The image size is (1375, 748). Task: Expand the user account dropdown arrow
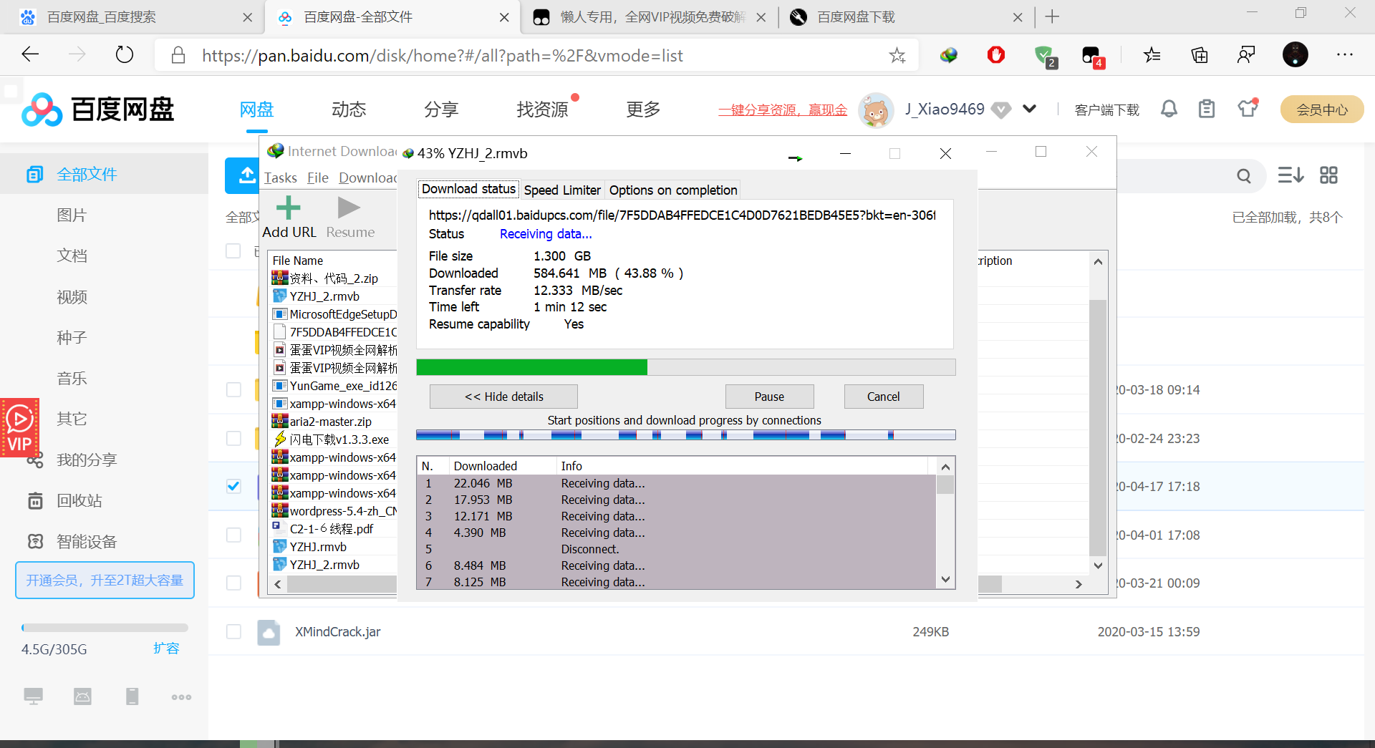click(x=1029, y=109)
